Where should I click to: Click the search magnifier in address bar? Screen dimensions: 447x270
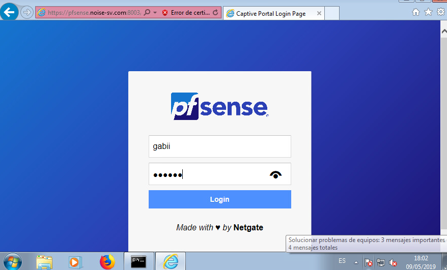(x=147, y=13)
